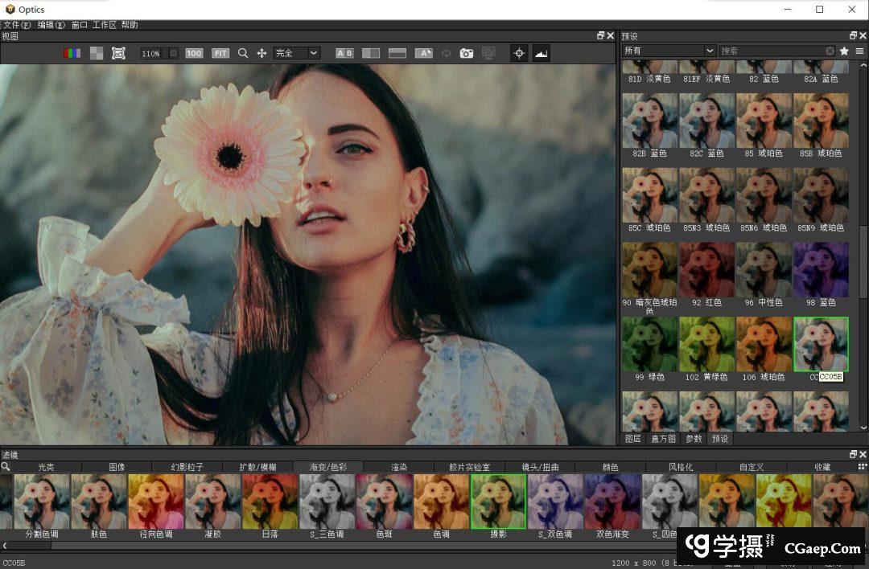Image resolution: width=869 pixels, height=569 pixels.
Task: Switch to the 直方图 tab
Action: coord(664,439)
